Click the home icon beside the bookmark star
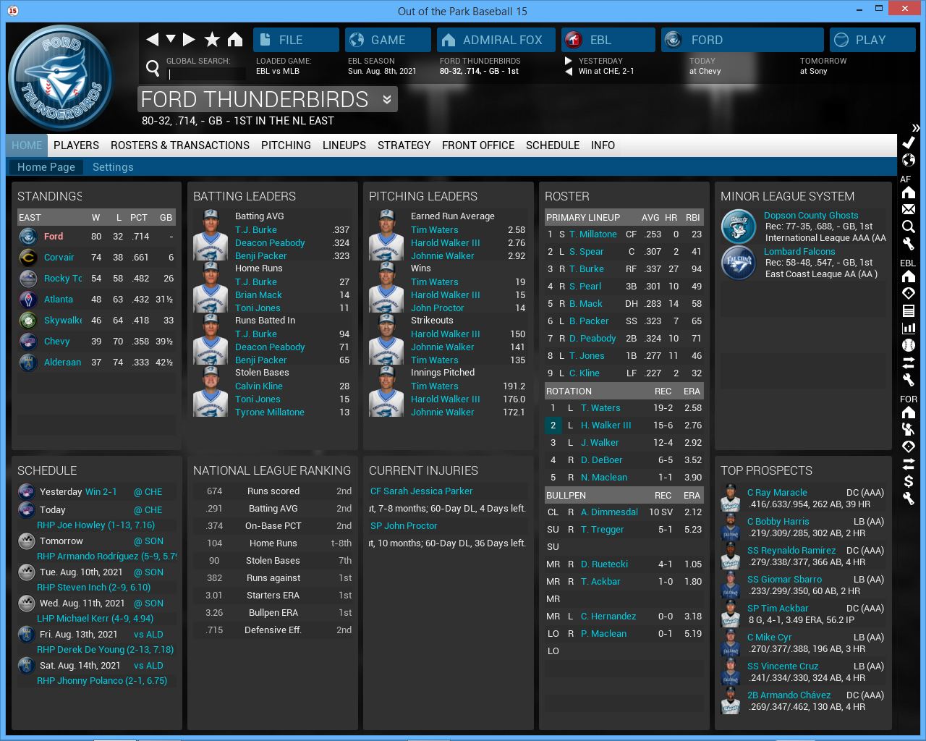 pyautogui.click(x=235, y=39)
